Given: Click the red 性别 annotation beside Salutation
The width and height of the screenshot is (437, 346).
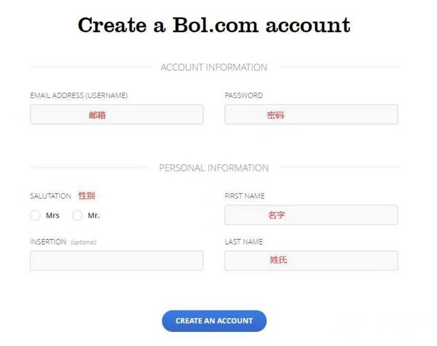Looking at the screenshot, I should 87,196.
